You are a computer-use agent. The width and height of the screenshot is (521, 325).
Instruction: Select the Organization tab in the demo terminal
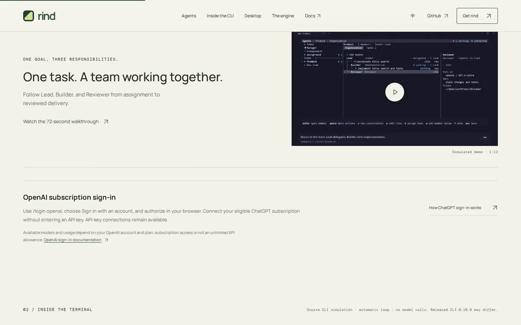click(354, 48)
